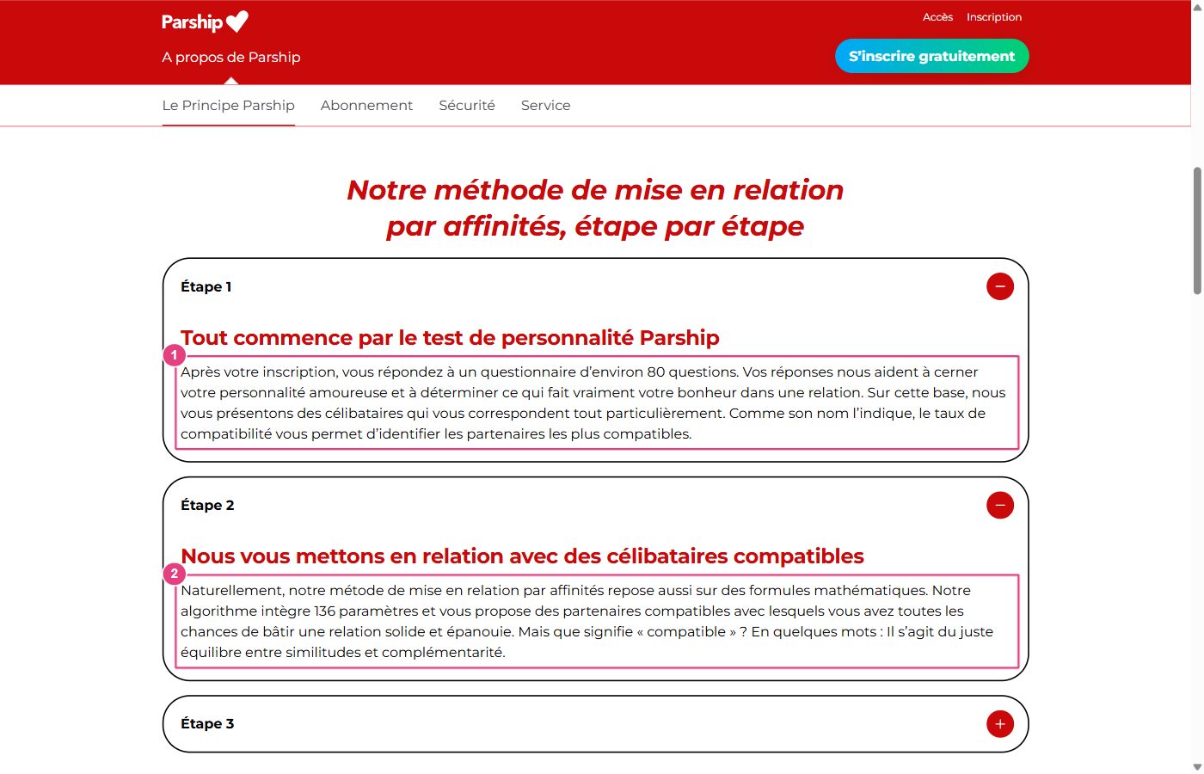The height and width of the screenshot is (774, 1204).
Task: Click the A propos de Parship heading
Action: tap(230, 58)
